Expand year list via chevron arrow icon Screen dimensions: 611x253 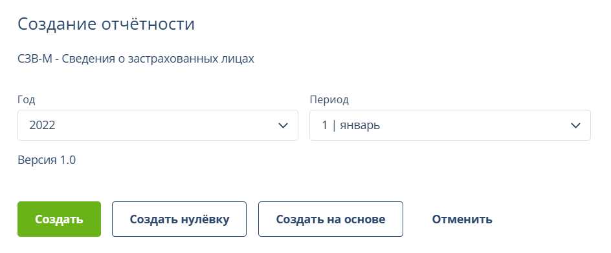pos(283,125)
